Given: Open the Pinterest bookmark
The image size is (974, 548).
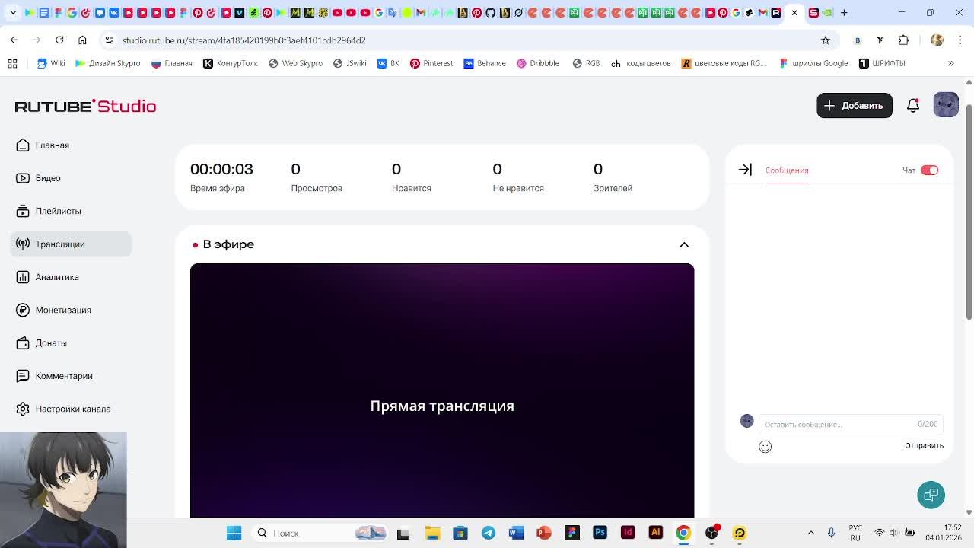Looking at the screenshot, I should tap(431, 63).
